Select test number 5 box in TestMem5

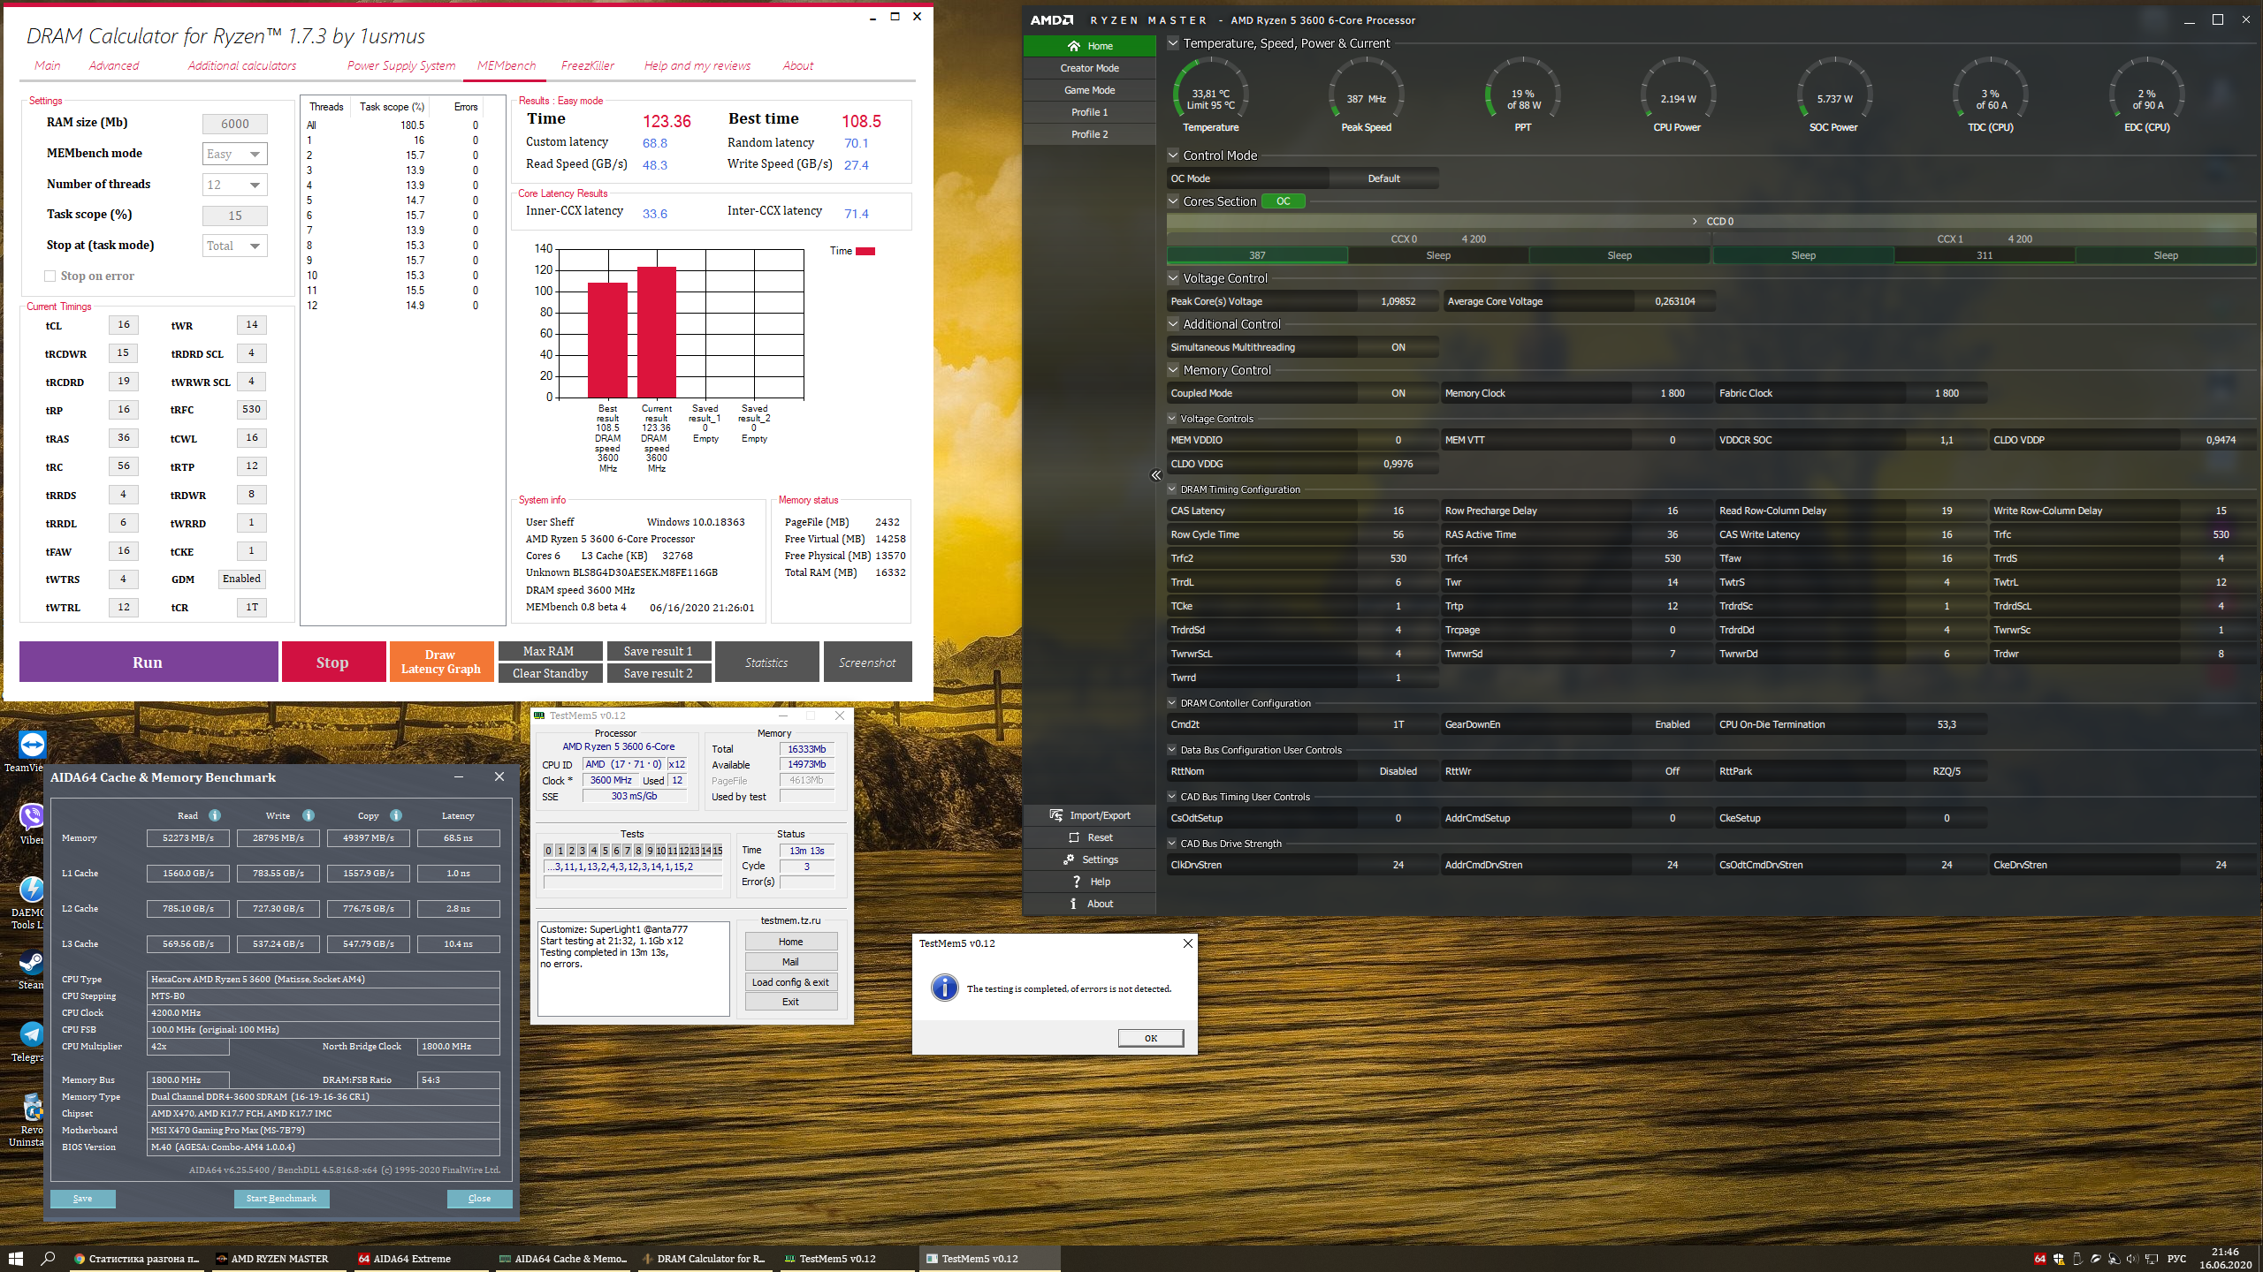click(x=605, y=851)
